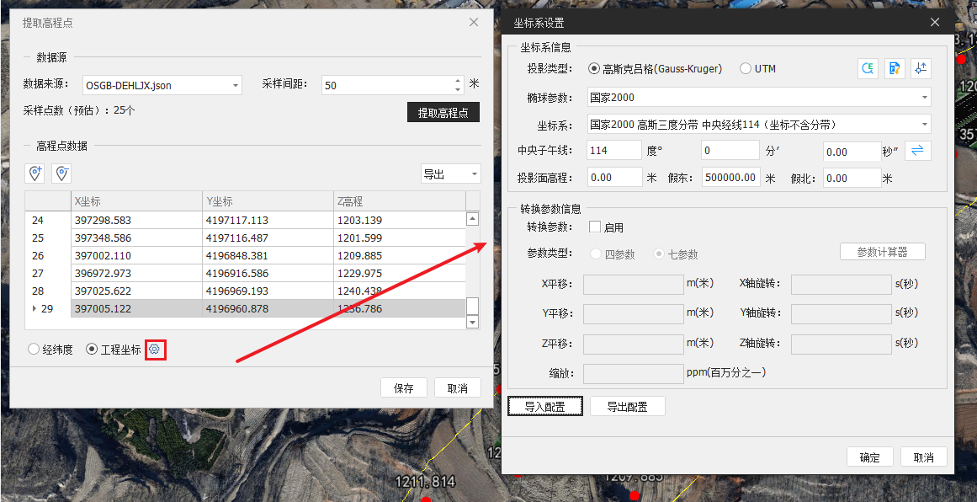Select the UTM projection radio button
Image resolution: width=977 pixels, height=502 pixels.
pyautogui.click(x=745, y=69)
